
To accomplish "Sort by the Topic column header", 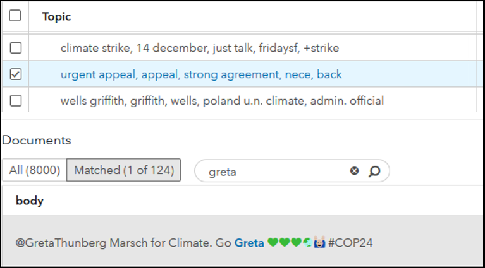I will tap(57, 16).
